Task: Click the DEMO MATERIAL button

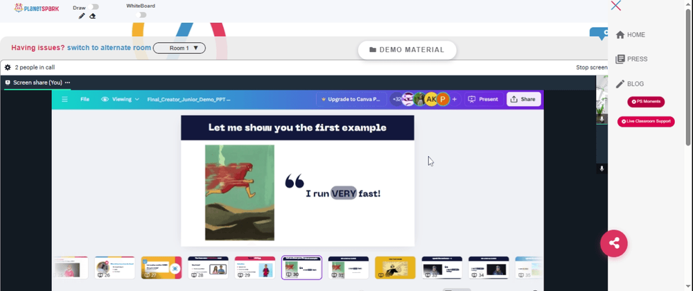Action: click(x=407, y=50)
